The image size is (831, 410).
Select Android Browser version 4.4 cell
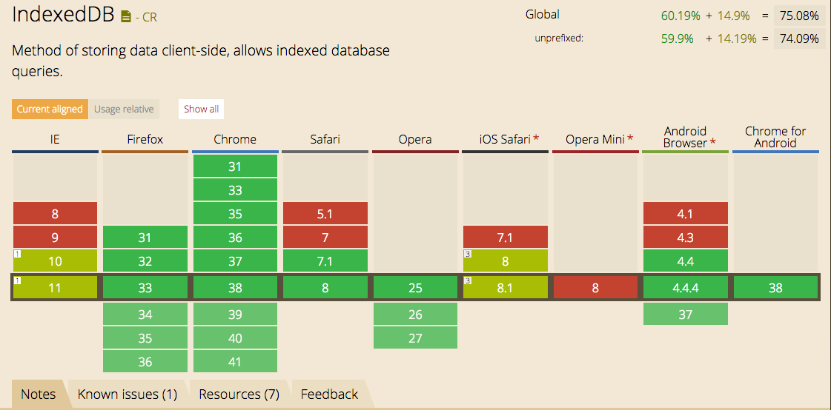[686, 261]
